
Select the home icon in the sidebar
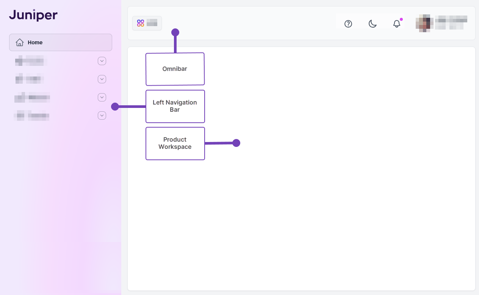pyautogui.click(x=19, y=42)
